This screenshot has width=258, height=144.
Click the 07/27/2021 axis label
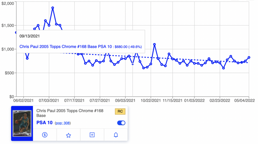click(x=100, y=100)
